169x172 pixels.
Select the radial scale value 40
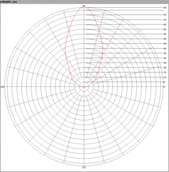165,49
